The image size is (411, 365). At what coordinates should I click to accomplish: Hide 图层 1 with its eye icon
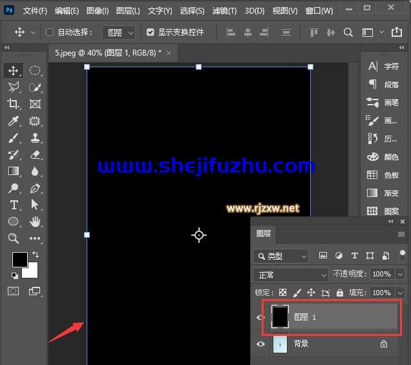260,318
